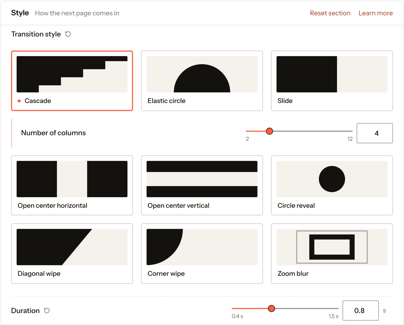Image resolution: width=404 pixels, height=325 pixels.
Task: Click the '1.5 s' maximum duration label
Action: (333, 316)
